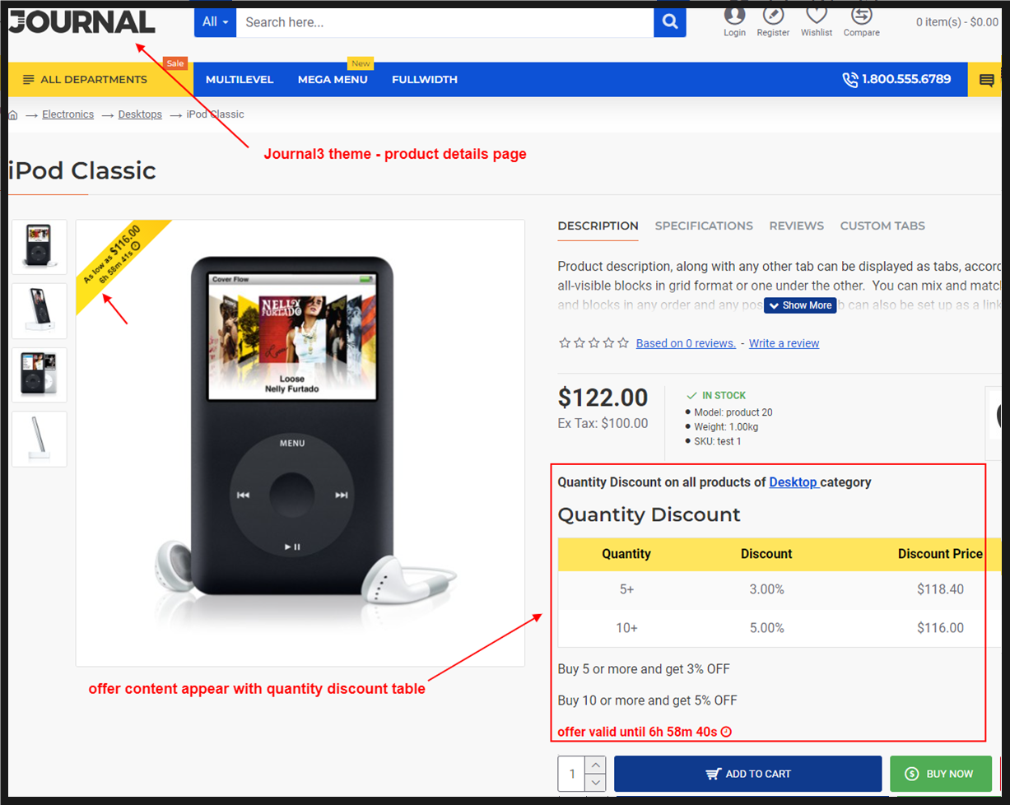The height and width of the screenshot is (805, 1010).
Task: Click the Compare arrows icon
Action: pos(861,16)
